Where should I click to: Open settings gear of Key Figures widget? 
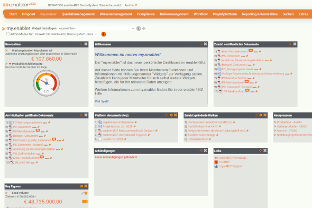81,186
